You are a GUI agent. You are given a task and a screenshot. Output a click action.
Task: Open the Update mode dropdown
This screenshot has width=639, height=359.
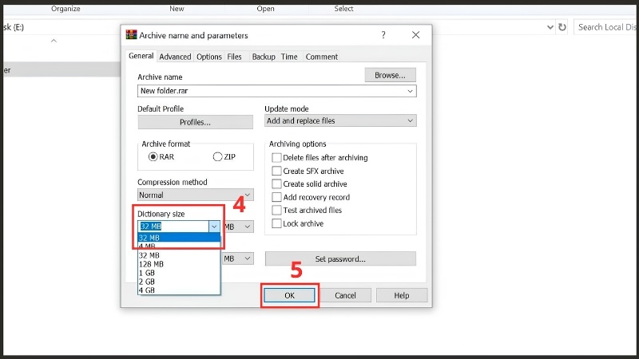coord(340,120)
